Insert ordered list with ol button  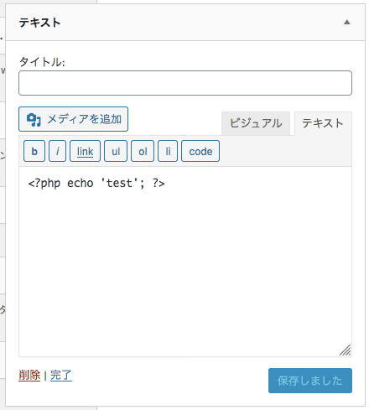click(143, 151)
